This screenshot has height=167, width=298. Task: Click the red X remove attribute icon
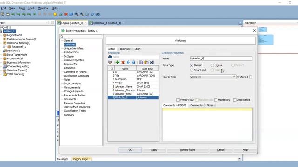point(123,62)
